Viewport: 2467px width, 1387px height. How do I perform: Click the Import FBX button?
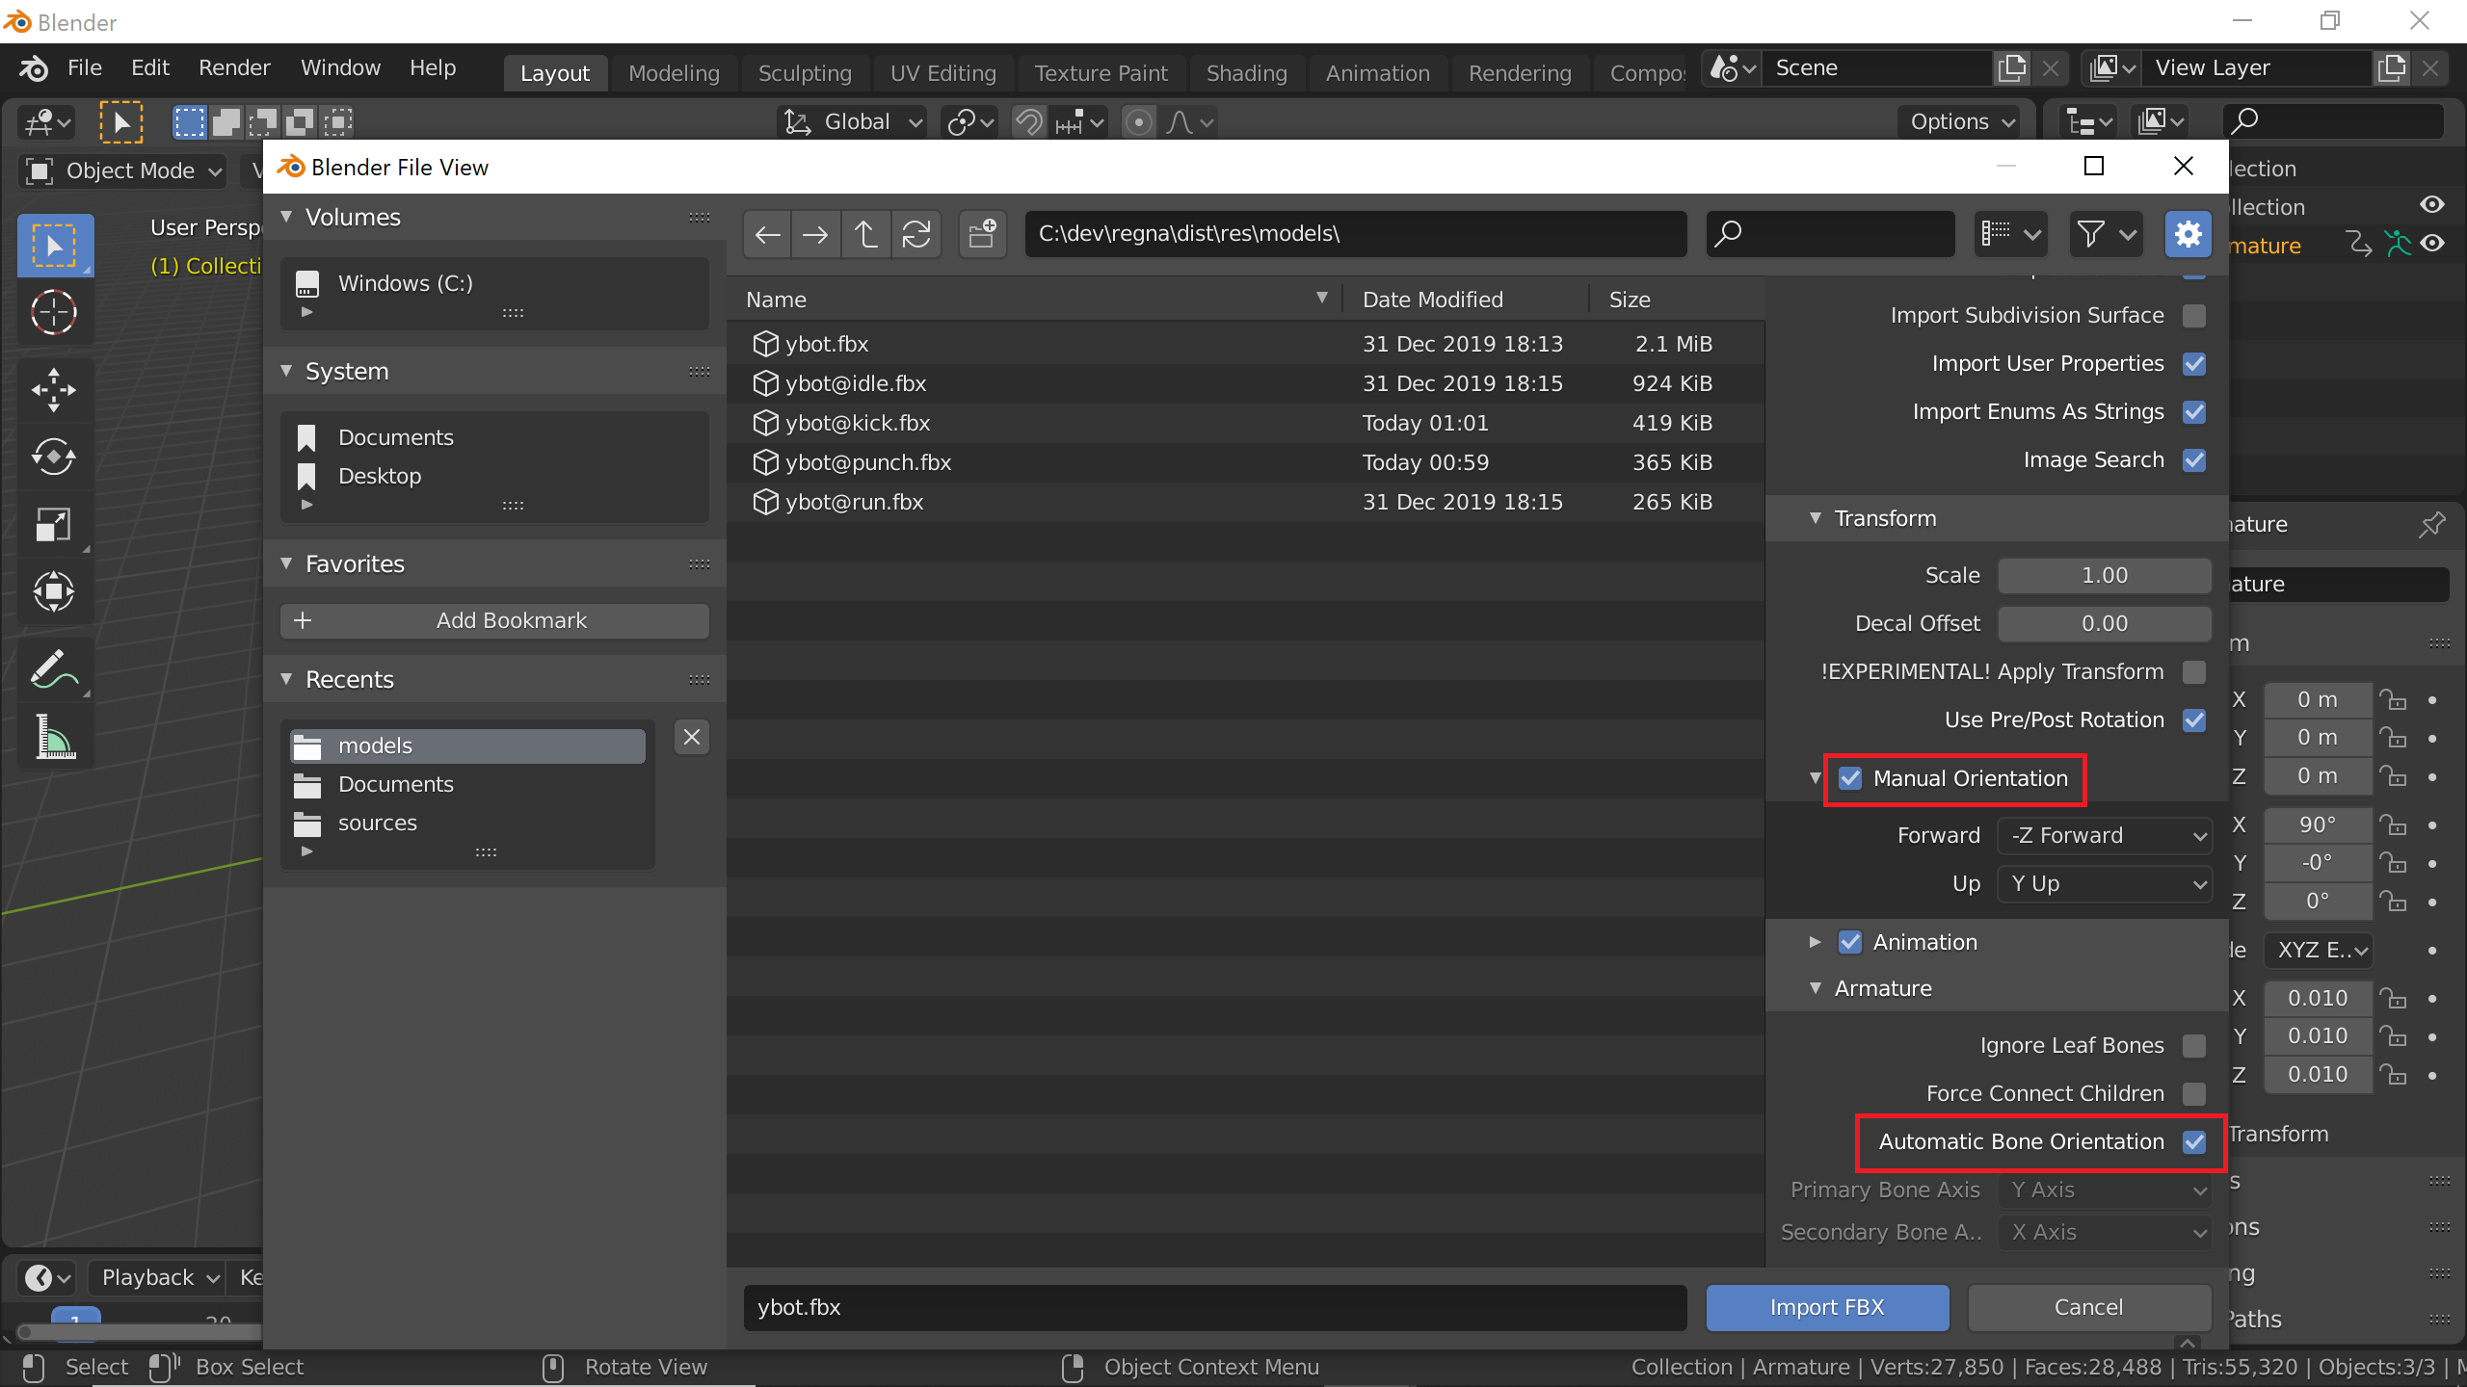(x=1827, y=1308)
